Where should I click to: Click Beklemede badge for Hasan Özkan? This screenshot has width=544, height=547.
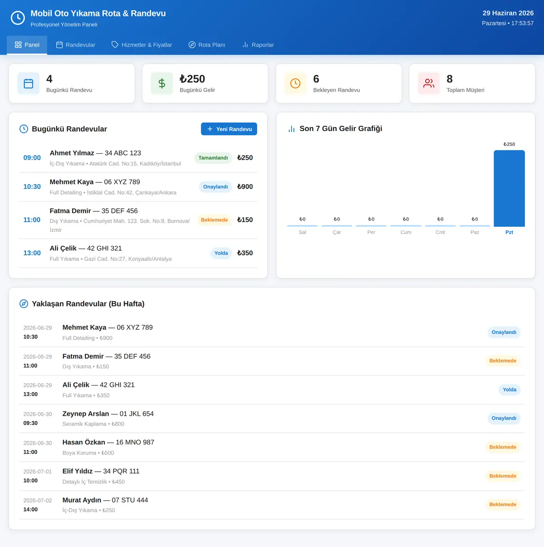(503, 447)
